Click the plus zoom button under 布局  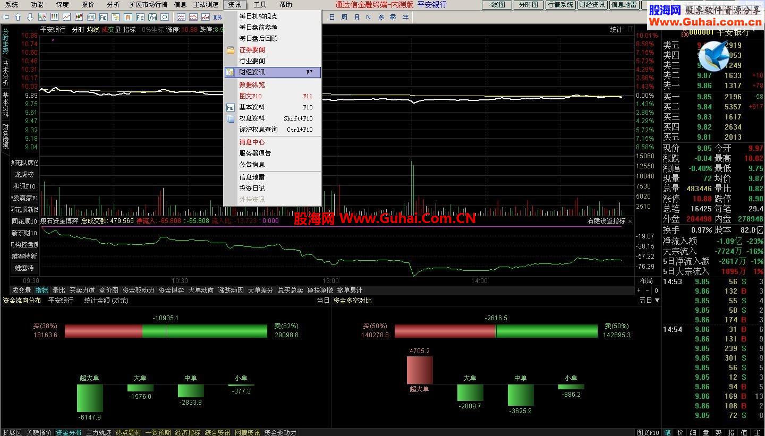click(x=639, y=290)
